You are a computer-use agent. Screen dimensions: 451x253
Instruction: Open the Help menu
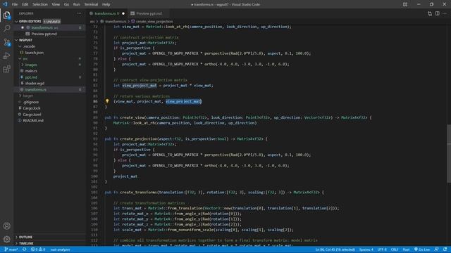click(x=106, y=4)
